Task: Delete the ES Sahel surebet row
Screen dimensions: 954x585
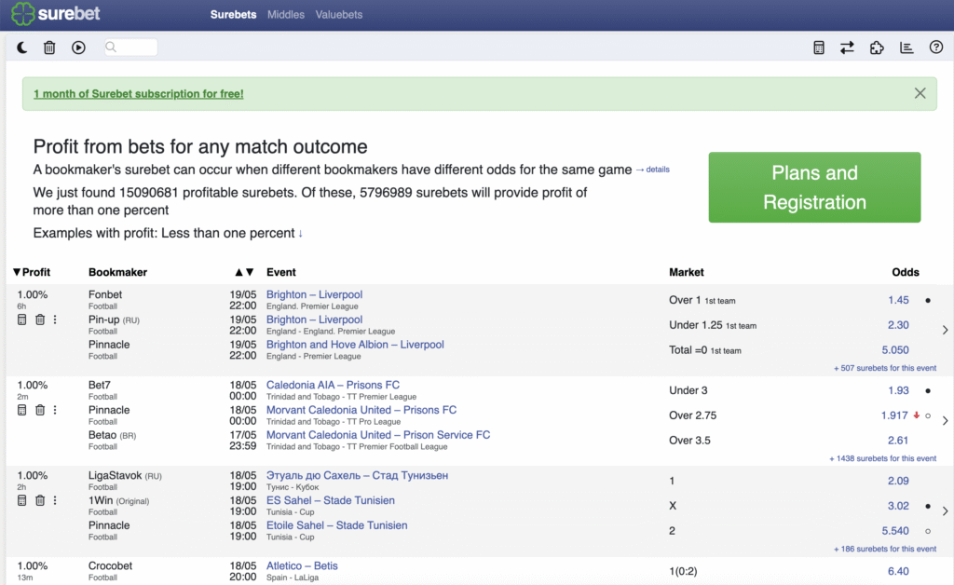Action: tap(40, 500)
